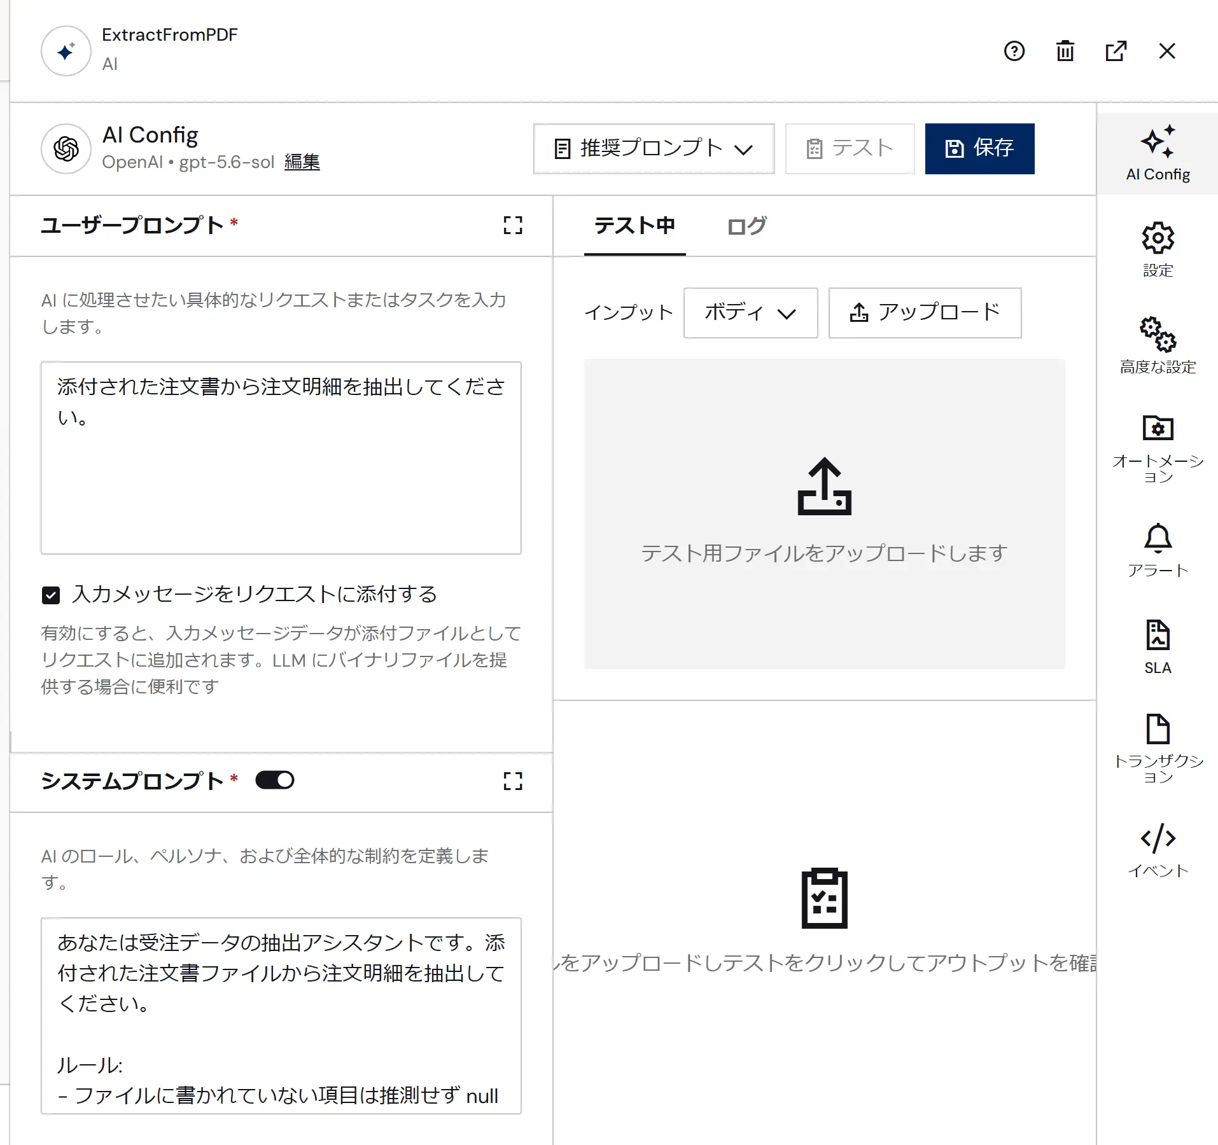1218x1145 pixels.
Task: Click the 編集 link next to gpt-5.6-sol
Action: 302,162
